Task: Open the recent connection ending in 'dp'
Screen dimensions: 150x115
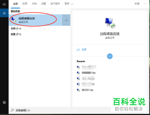Action: pyautogui.click(x=85, y=90)
